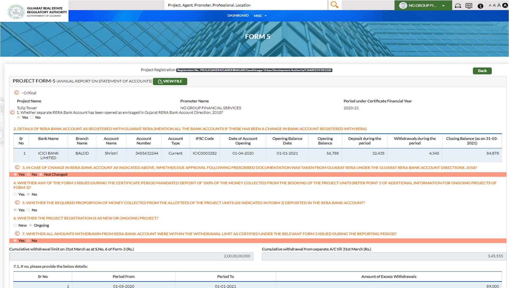
Task: Click Closing Balance column header
Action: click(x=472, y=141)
